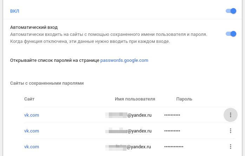The width and height of the screenshot is (245, 156).
Task: Turn off the ВКЛ password saving switch
Action: point(231,11)
